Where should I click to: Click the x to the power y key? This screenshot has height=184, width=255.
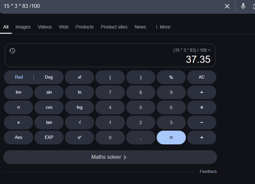click(x=80, y=138)
